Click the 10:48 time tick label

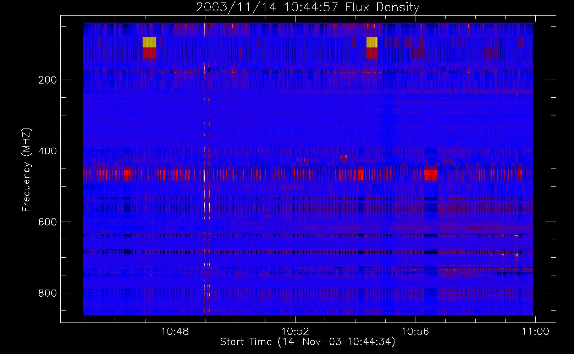[175, 331]
